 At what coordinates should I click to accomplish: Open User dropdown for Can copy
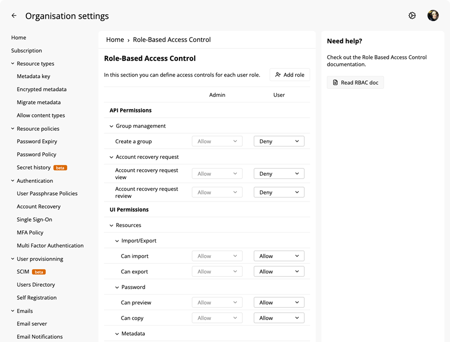[279, 318]
